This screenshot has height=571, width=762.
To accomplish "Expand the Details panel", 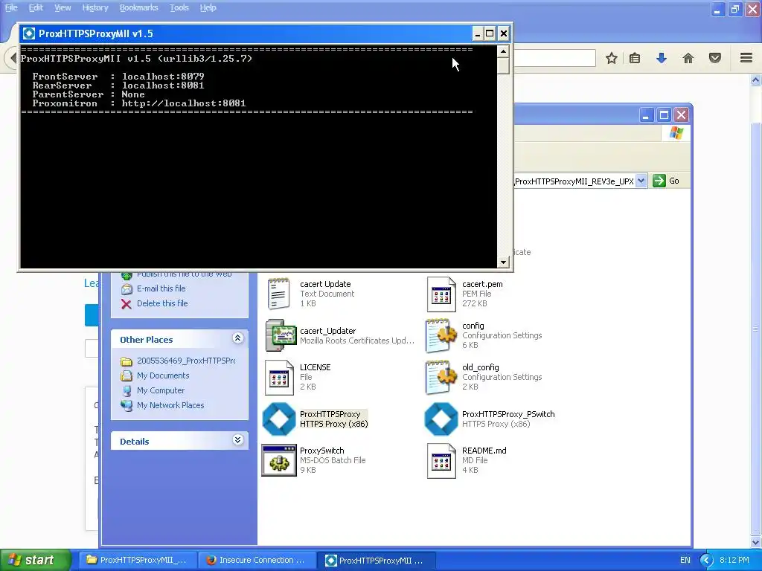I will pyautogui.click(x=237, y=440).
